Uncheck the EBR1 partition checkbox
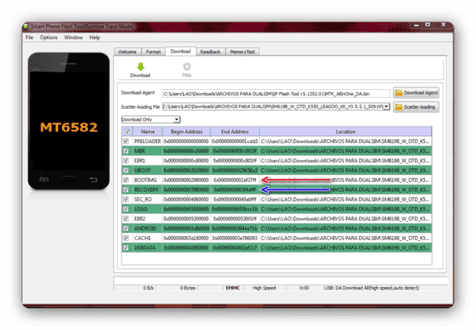Viewport: 476px width, 330px height. click(x=126, y=161)
